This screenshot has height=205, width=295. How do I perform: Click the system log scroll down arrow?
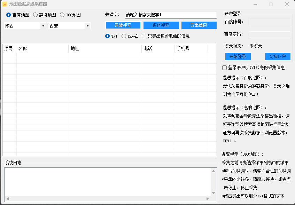[x=214, y=193]
